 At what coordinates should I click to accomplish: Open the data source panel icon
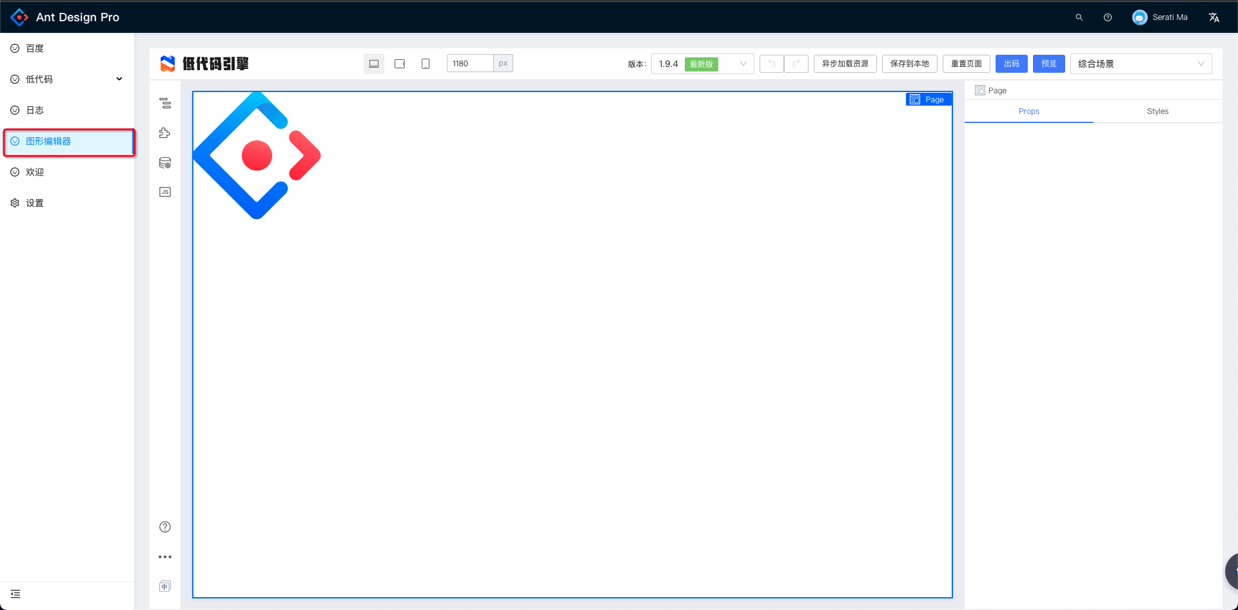[x=165, y=162]
